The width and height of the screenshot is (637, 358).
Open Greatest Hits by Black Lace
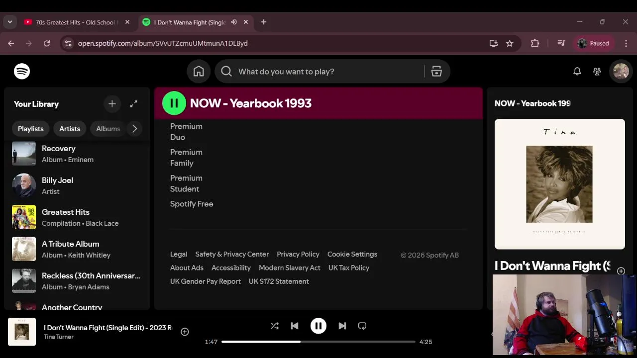point(77,217)
